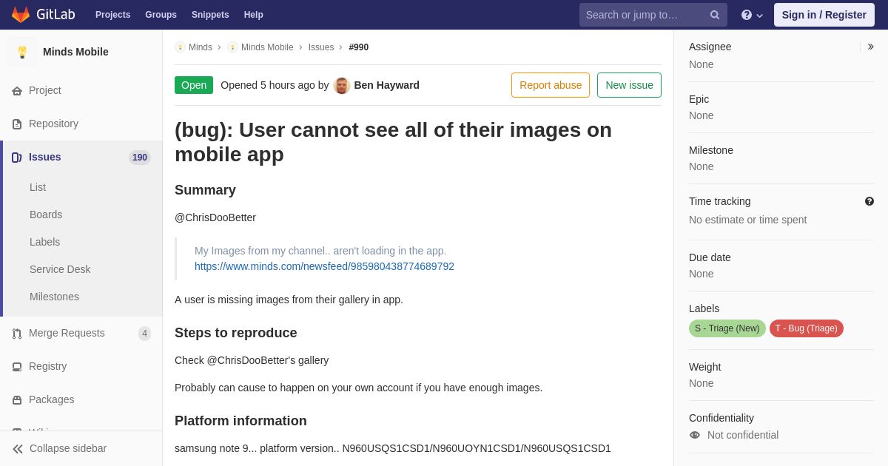888x466 pixels.
Task: Click the Packages icon in sidebar
Action: (x=17, y=400)
